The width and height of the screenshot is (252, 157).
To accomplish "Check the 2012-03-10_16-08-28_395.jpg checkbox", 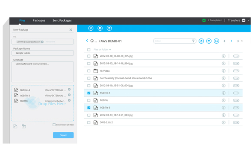I will coord(89,56).
